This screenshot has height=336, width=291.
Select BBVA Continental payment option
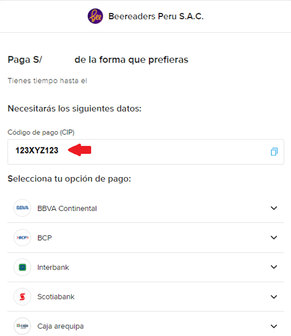pyautogui.click(x=67, y=208)
